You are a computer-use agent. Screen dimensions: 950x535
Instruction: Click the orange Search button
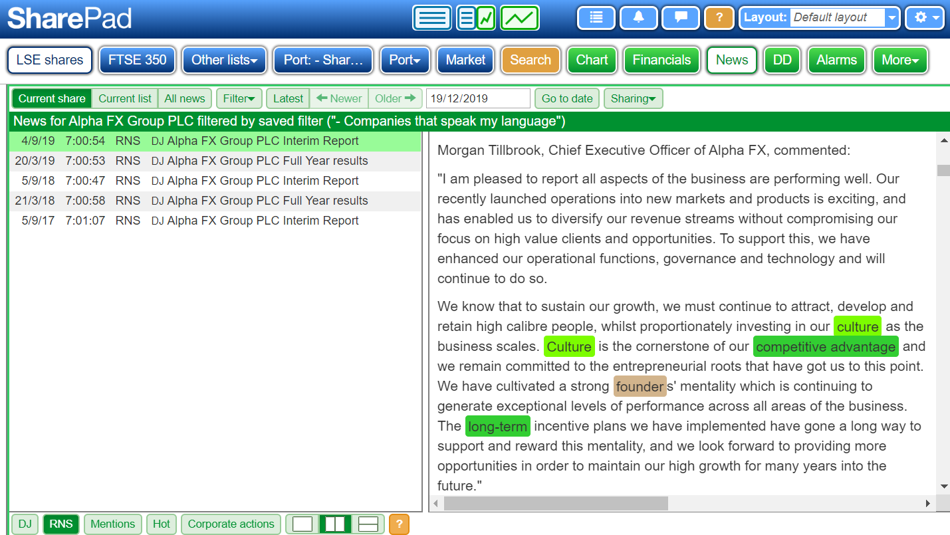[531, 60]
